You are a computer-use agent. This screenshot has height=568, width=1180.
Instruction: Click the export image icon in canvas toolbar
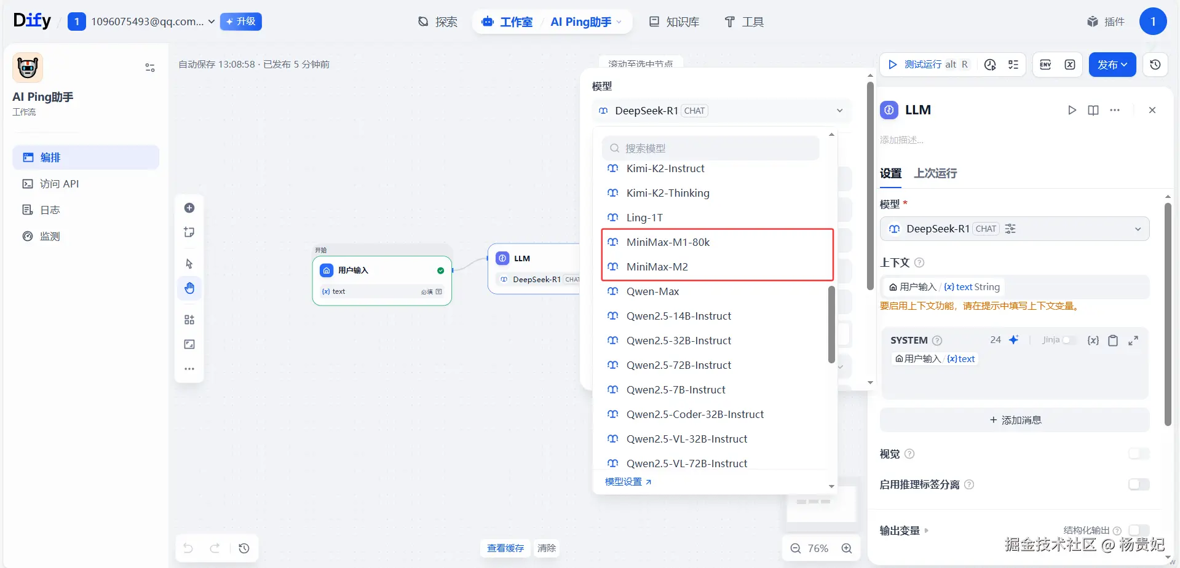[189, 344]
